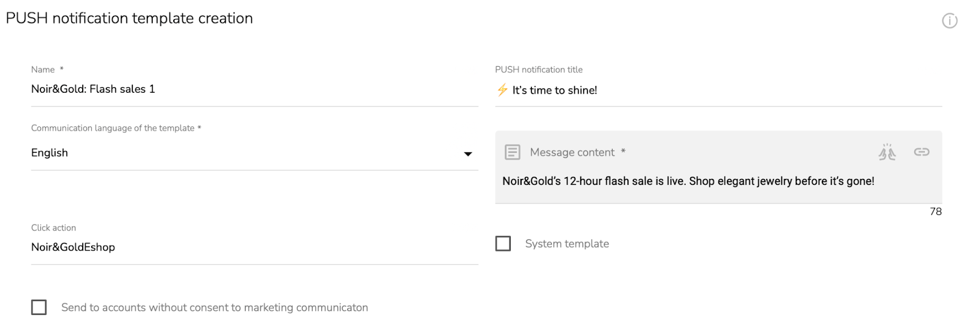The height and width of the screenshot is (330, 966).
Task: Open the Click action Noir&GoldEshop field
Action: (x=254, y=247)
